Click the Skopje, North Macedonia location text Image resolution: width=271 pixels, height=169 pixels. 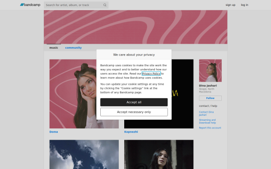(206, 91)
